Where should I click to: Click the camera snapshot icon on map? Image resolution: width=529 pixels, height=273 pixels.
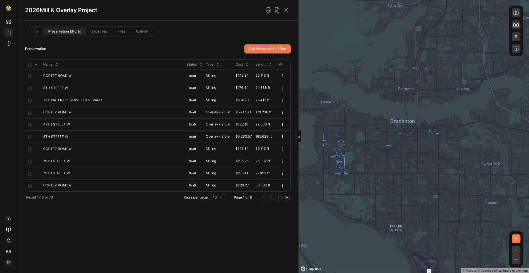coord(516,25)
